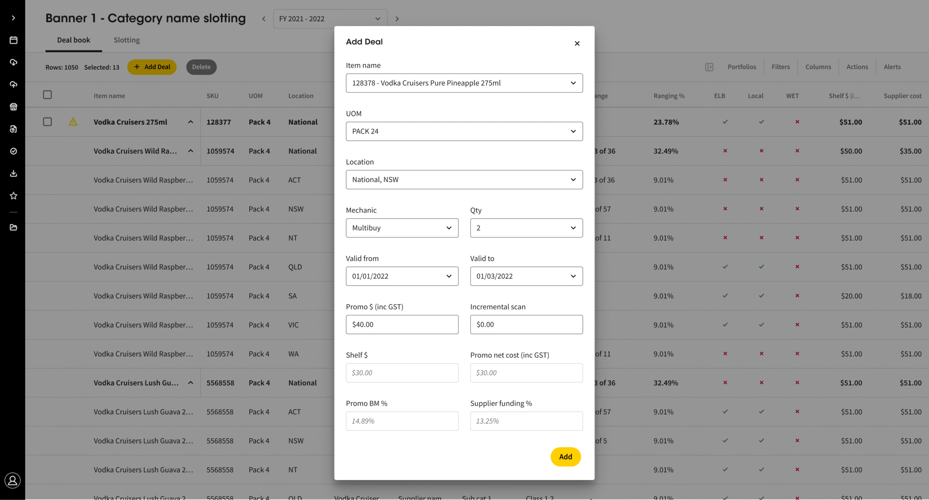Click the cloud download sidebar icon
The height and width of the screenshot is (500, 929).
tap(13, 62)
